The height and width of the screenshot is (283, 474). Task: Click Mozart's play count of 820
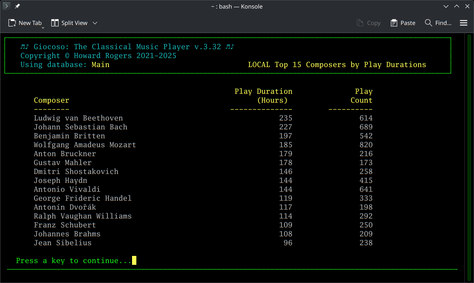tap(366, 145)
